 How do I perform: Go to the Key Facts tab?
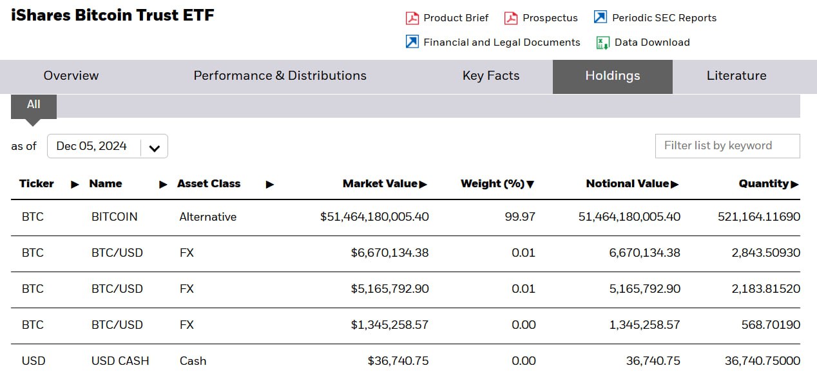click(490, 76)
